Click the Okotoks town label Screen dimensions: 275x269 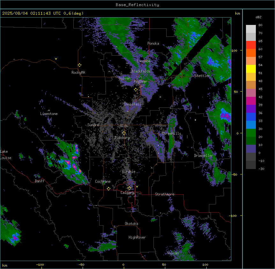coord(131,224)
